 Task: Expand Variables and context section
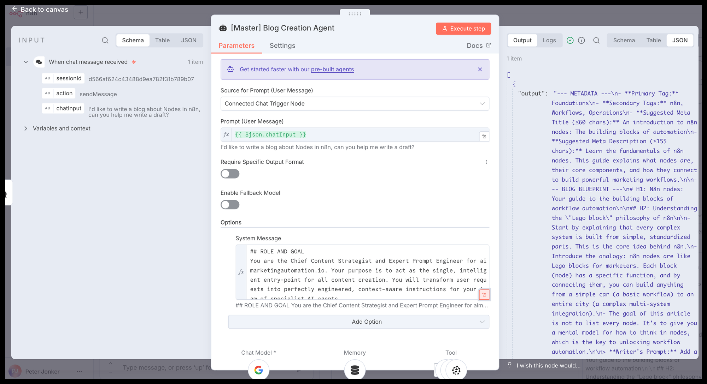[x=26, y=128]
